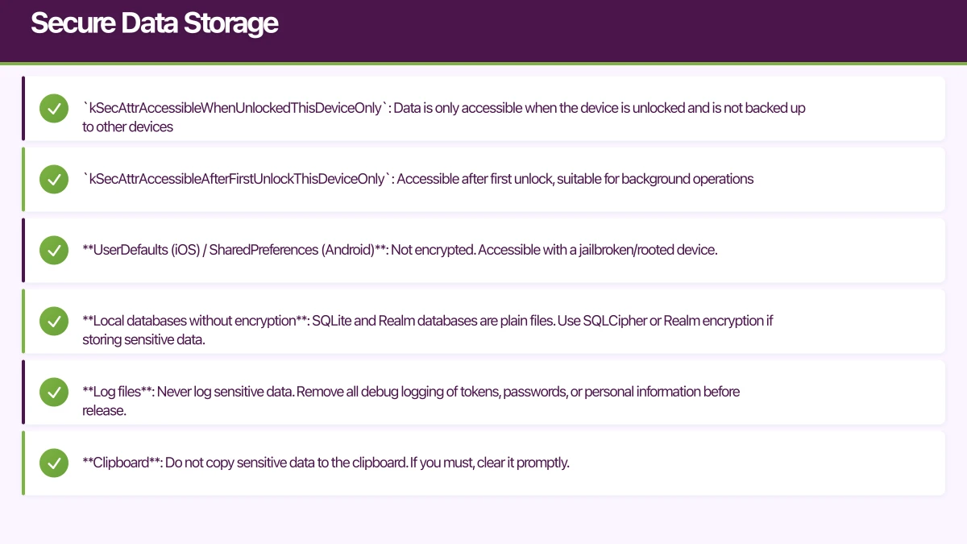Click the checkmark icon next to kSecAttrAccessibleAfterFirstUnlockThisDeviceOnly
The image size is (967, 544).
point(53,179)
